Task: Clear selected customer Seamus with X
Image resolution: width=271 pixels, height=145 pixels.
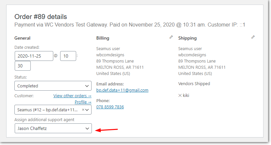Action: tap(83, 110)
